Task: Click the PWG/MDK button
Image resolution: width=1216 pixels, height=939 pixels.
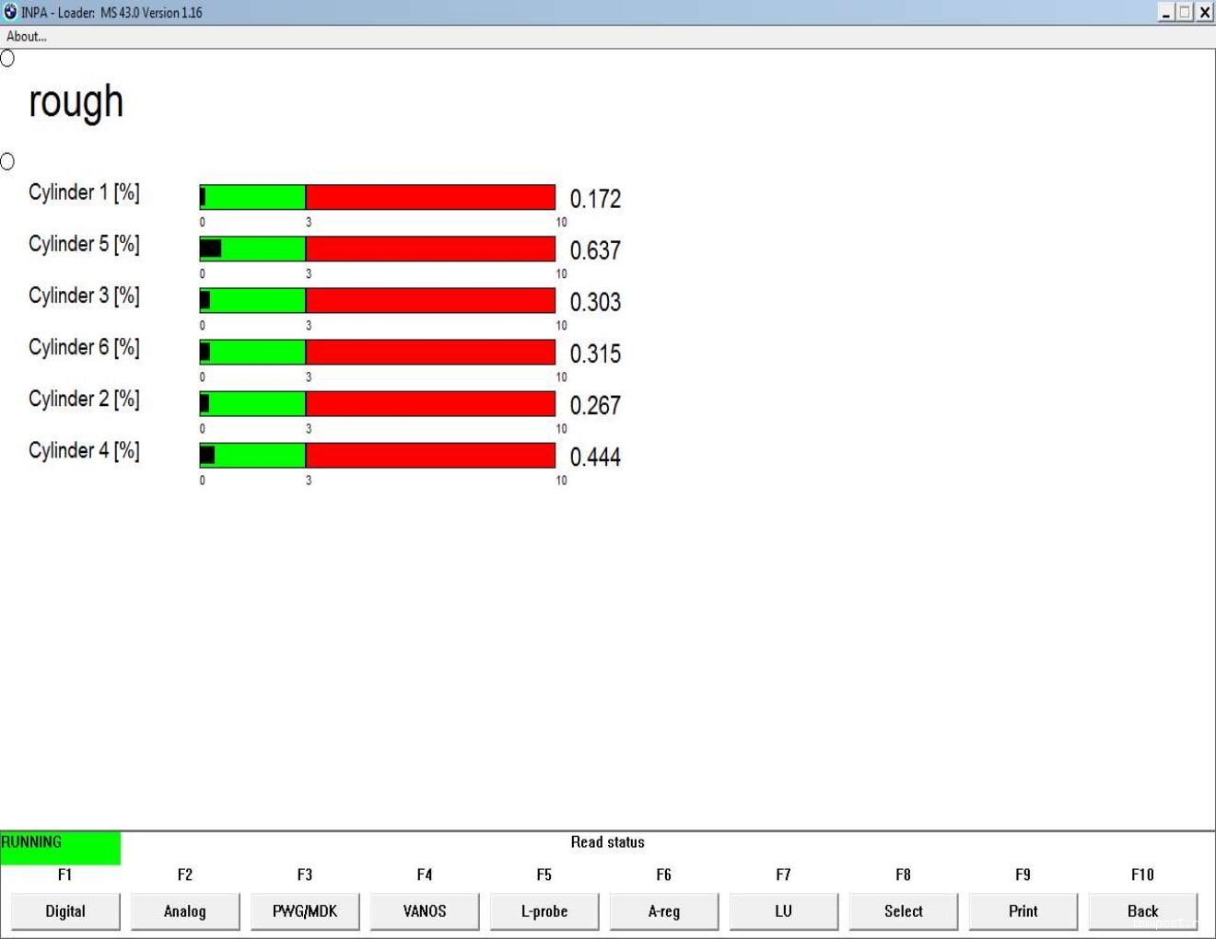Action: 305,910
